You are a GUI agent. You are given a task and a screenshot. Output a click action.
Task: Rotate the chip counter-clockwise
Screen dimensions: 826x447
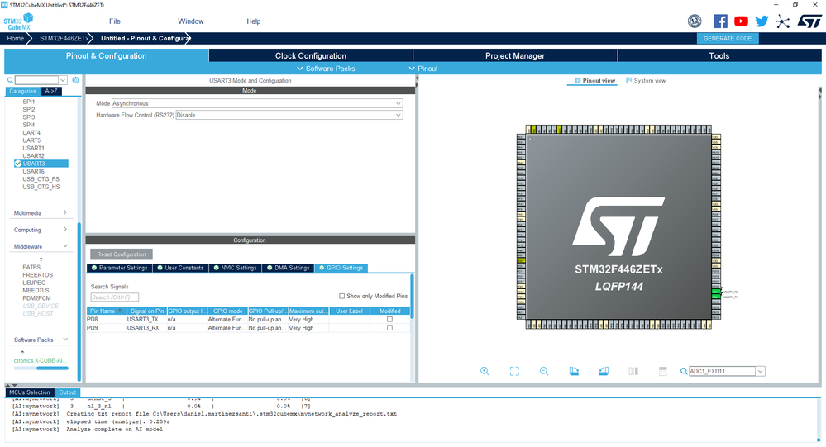point(604,371)
